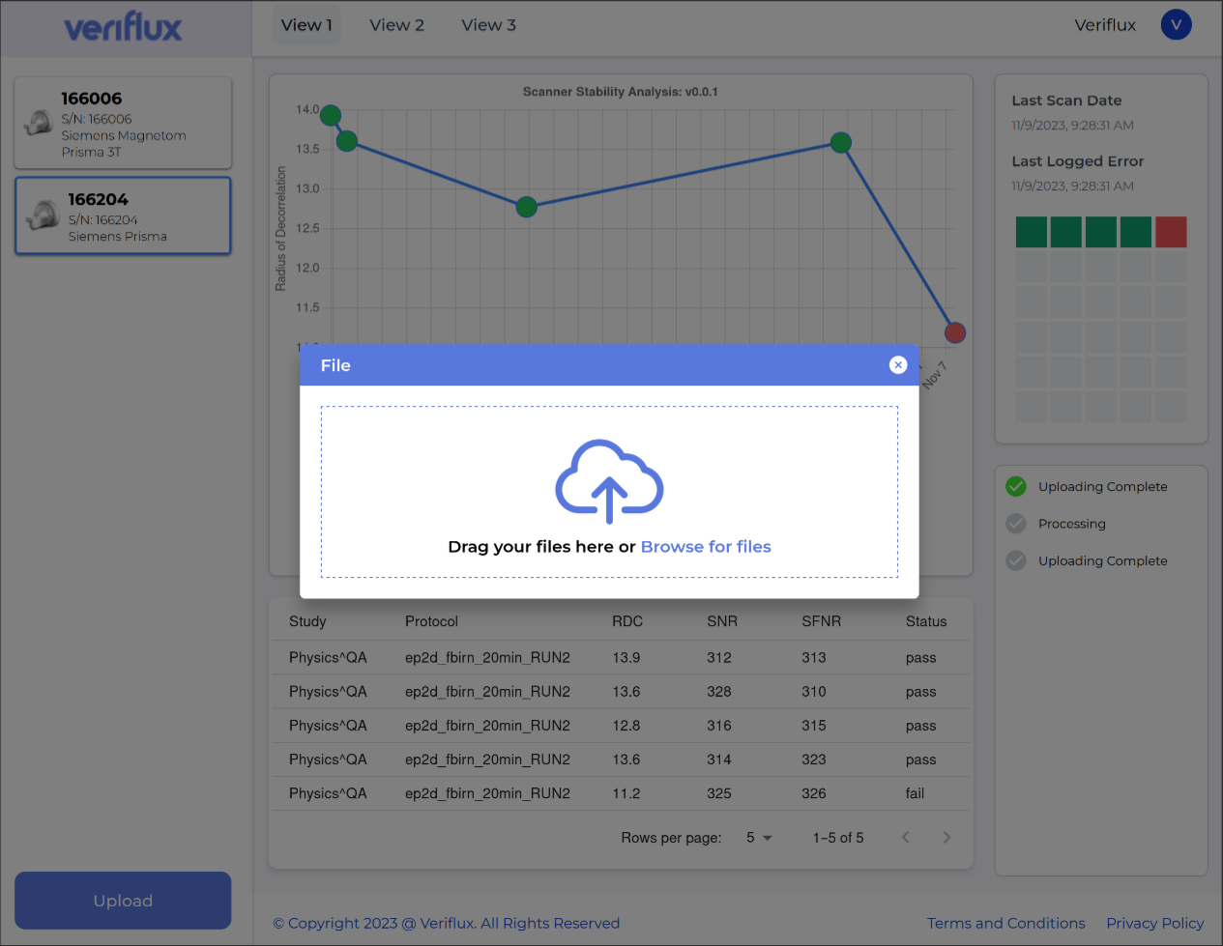Close the File dialog

click(898, 364)
